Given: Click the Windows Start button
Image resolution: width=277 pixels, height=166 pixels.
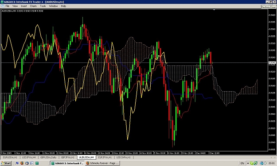Looking at the screenshot, I should coord(6,163).
